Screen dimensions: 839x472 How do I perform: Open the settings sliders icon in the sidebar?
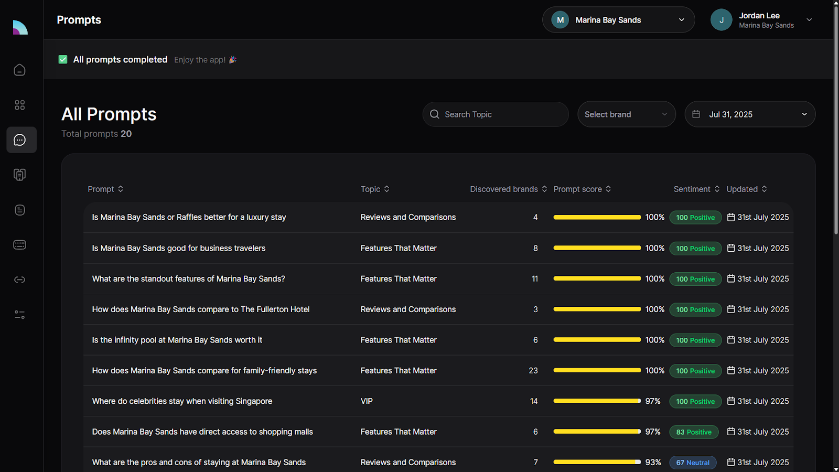click(x=19, y=315)
